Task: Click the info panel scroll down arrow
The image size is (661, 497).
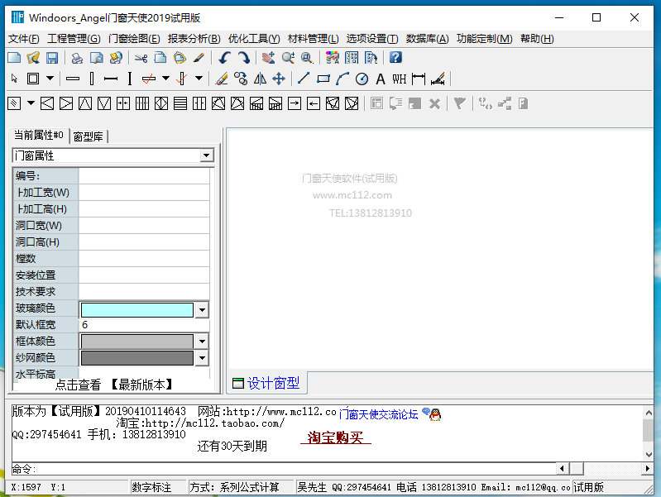Action: point(649,455)
